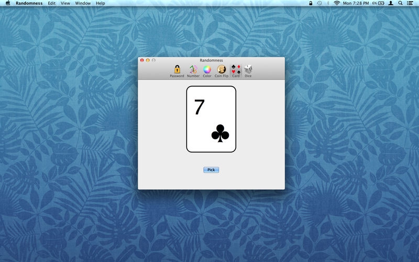Click the Randomness window title
The height and width of the screenshot is (262, 419).
(x=211, y=60)
